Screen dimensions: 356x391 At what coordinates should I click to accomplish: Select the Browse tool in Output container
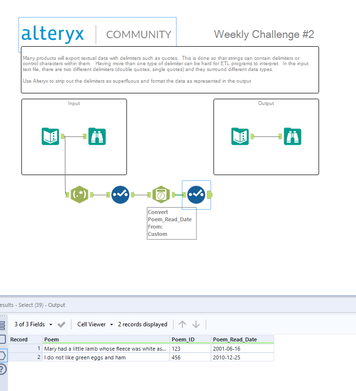pos(293,136)
